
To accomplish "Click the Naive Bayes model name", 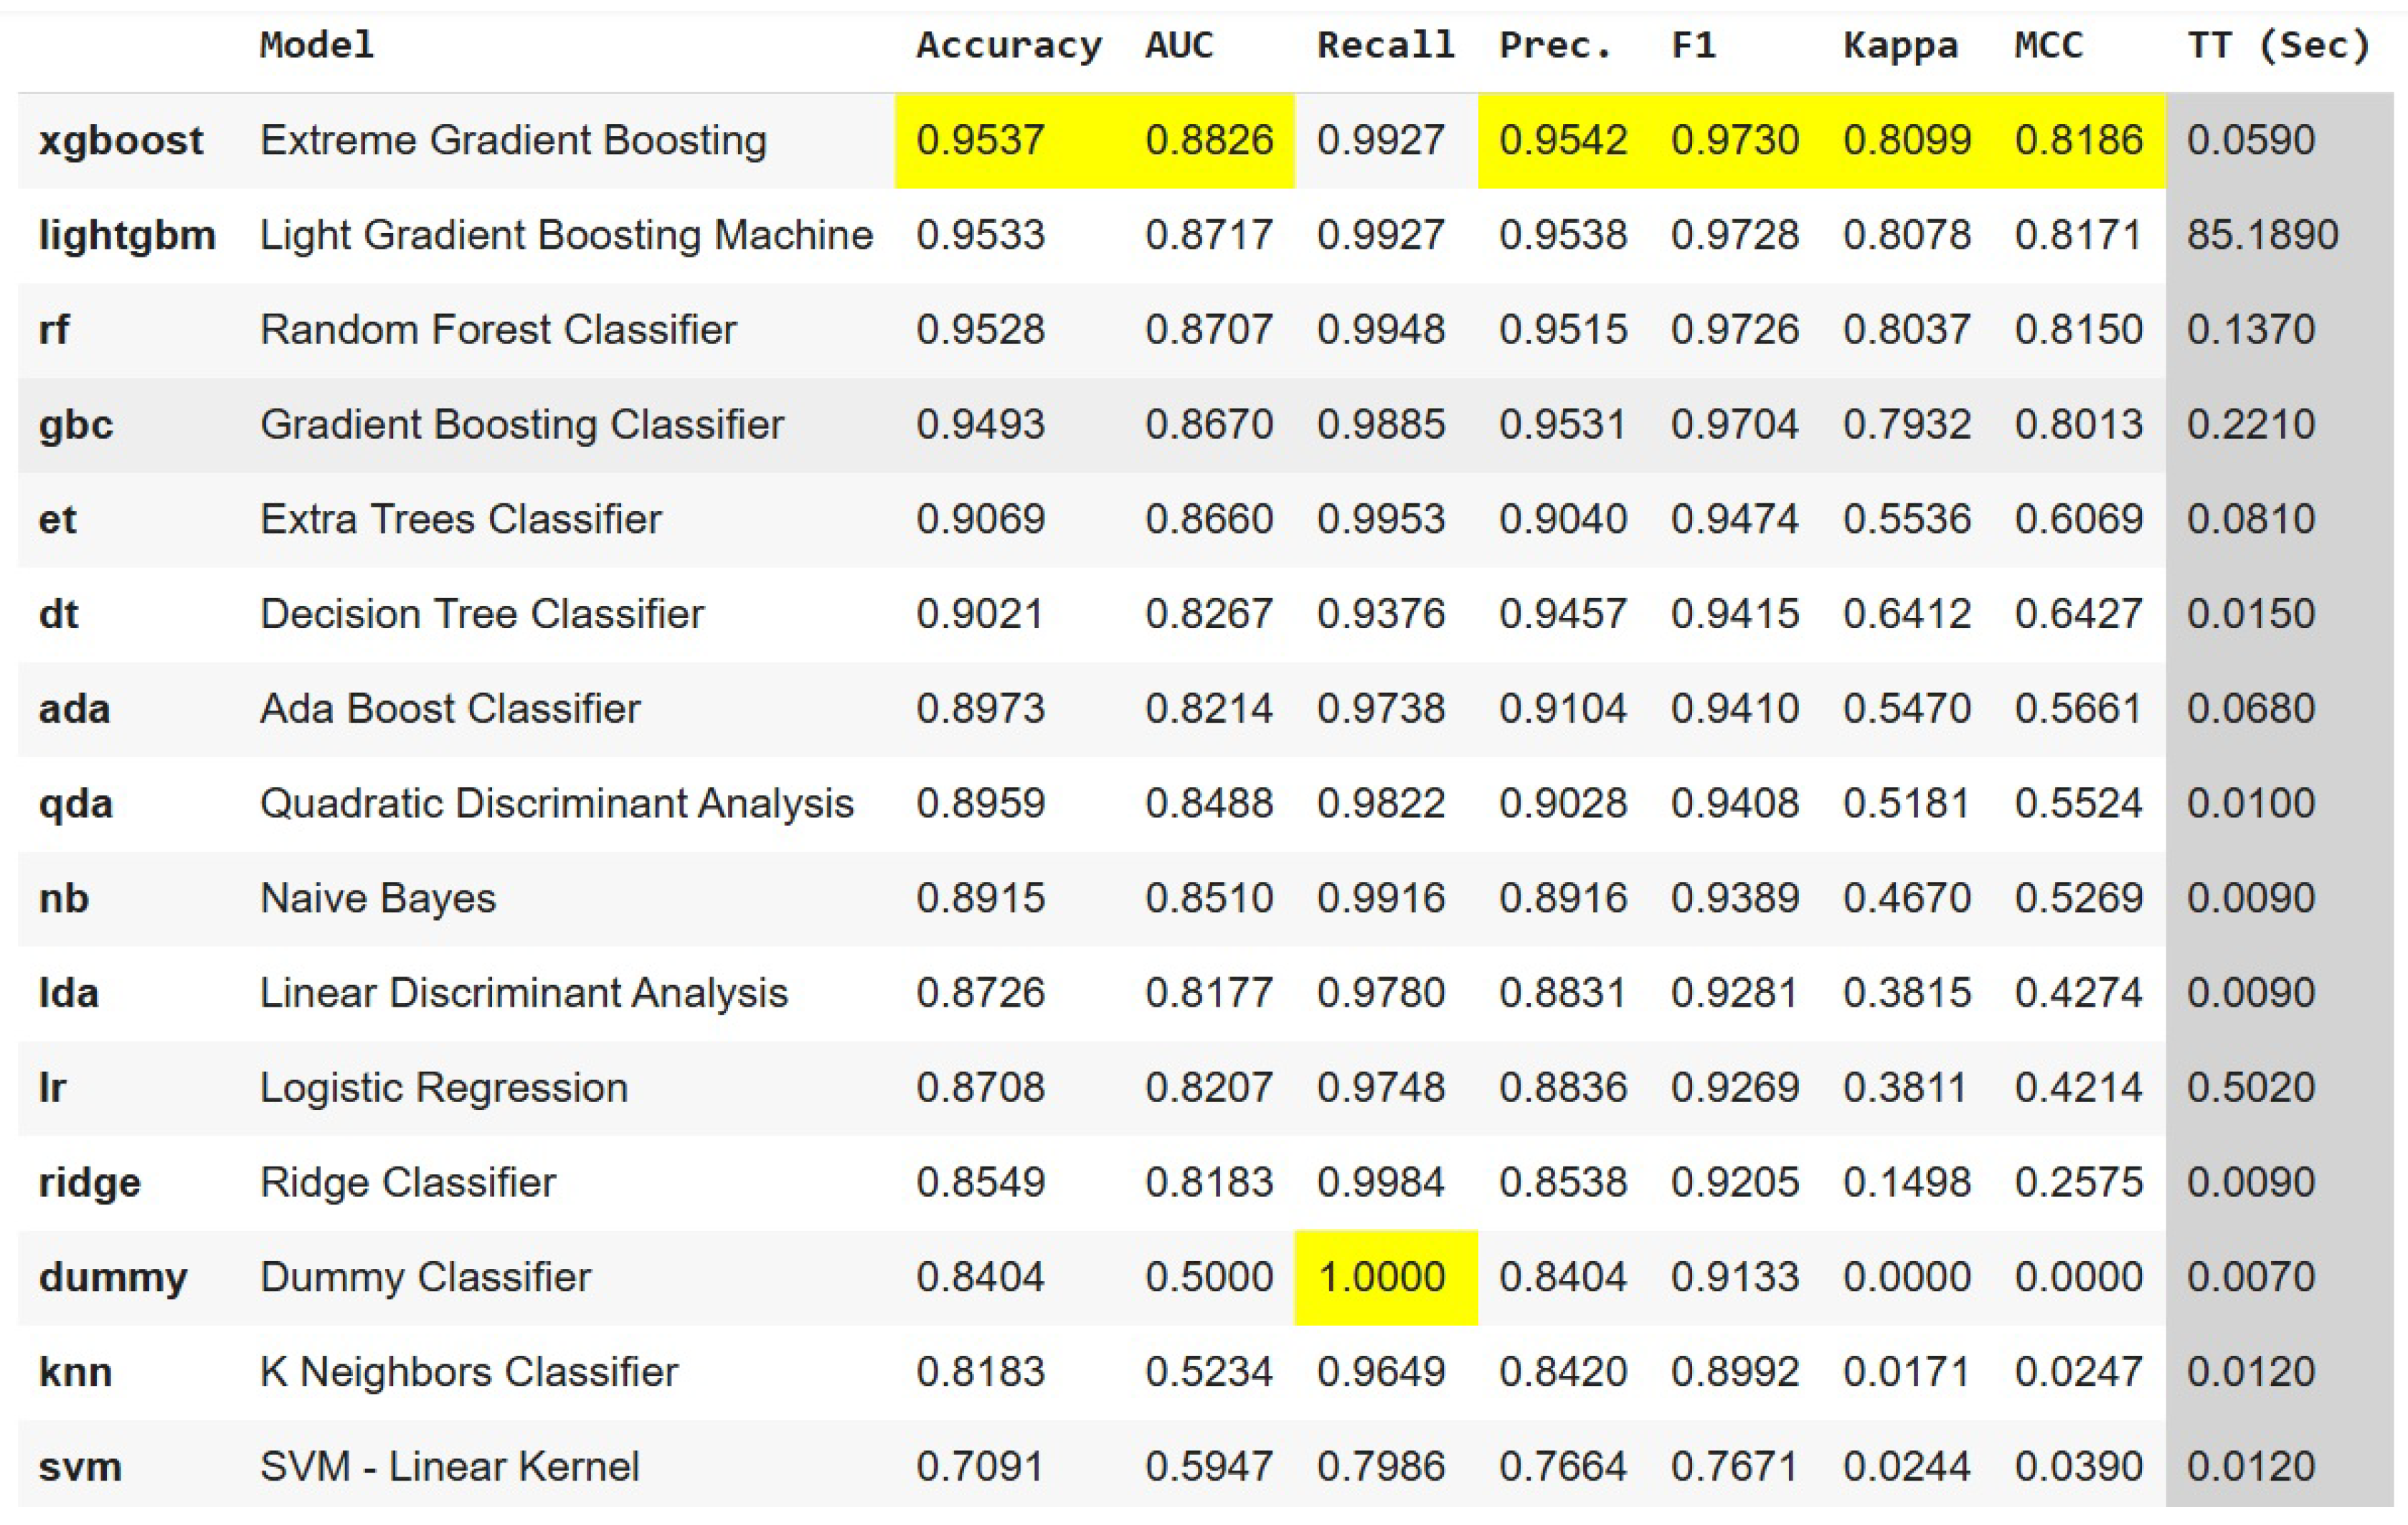I will pyautogui.click(x=378, y=898).
